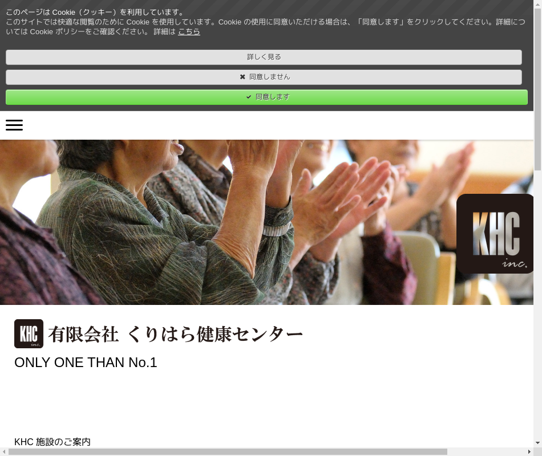This screenshot has width=542, height=456.
Task: Open the hamburger navigation menu
Action: [14, 125]
